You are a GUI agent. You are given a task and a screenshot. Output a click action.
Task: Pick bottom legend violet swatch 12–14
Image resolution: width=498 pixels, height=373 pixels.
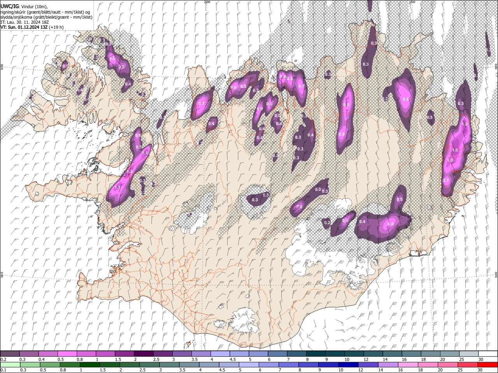[x=368, y=365]
